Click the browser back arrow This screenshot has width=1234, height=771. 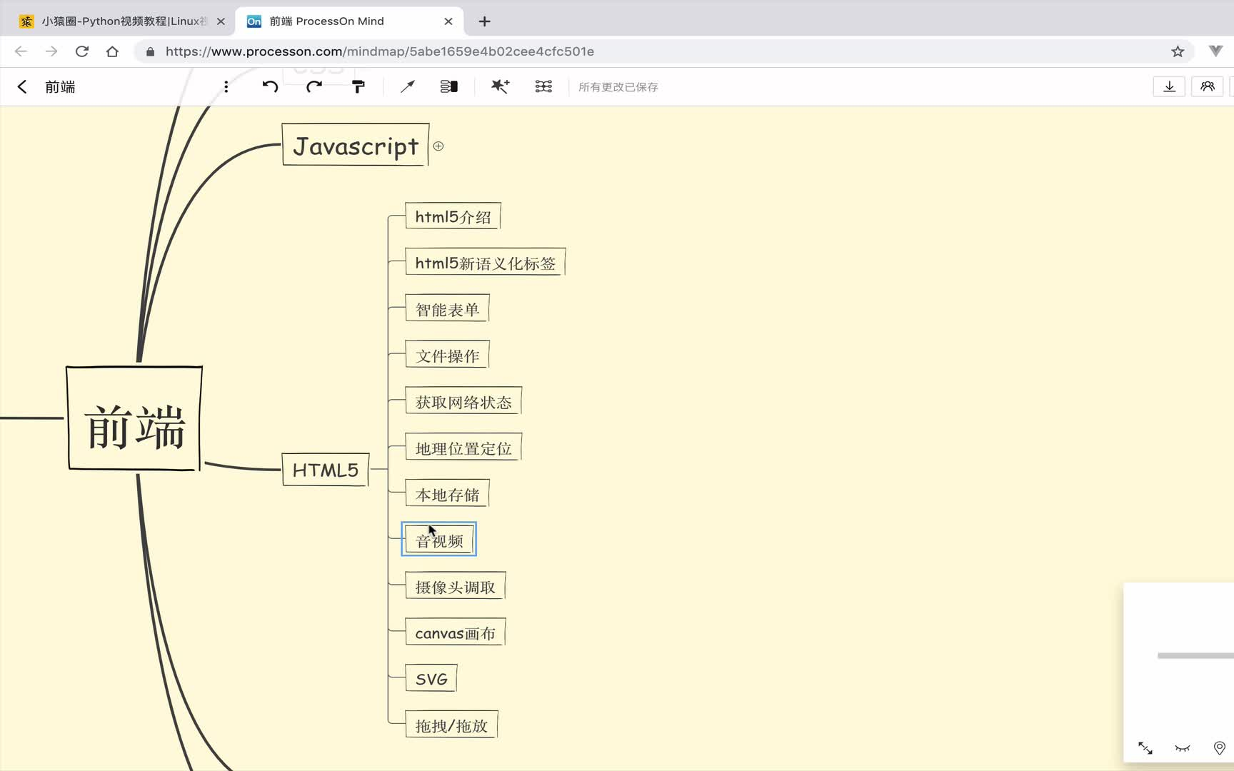pos(21,51)
